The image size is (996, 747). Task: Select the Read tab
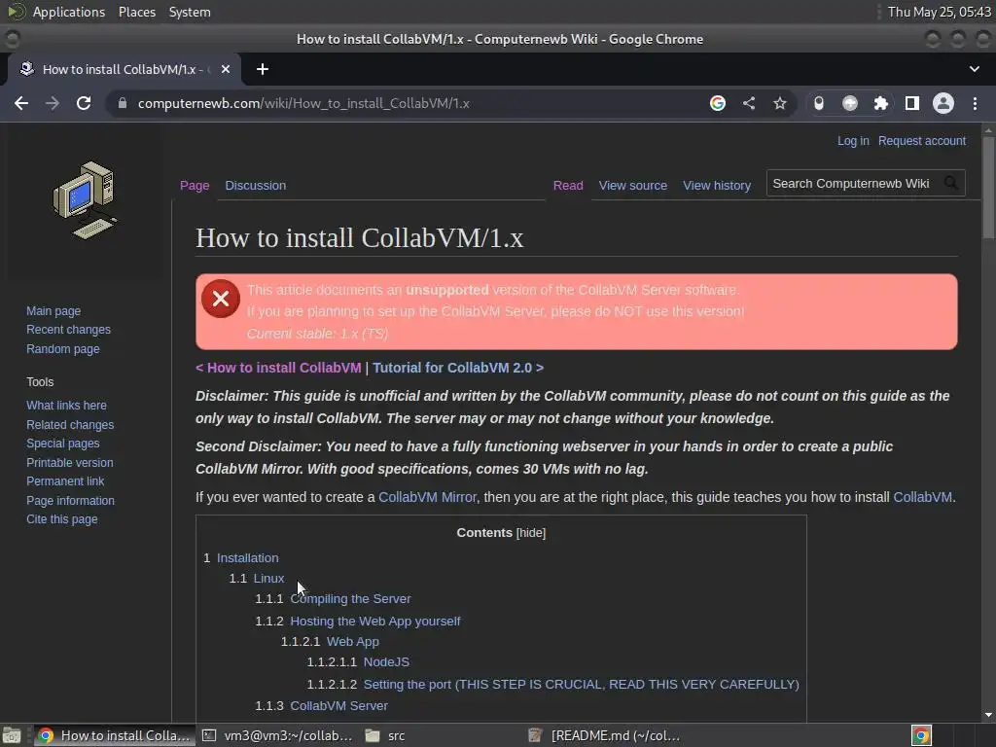pyautogui.click(x=568, y=186)
